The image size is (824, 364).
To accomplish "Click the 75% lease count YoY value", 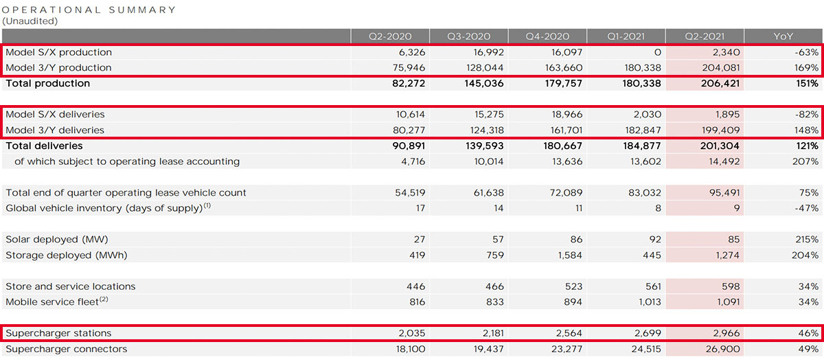I will [x=808, y=193].
